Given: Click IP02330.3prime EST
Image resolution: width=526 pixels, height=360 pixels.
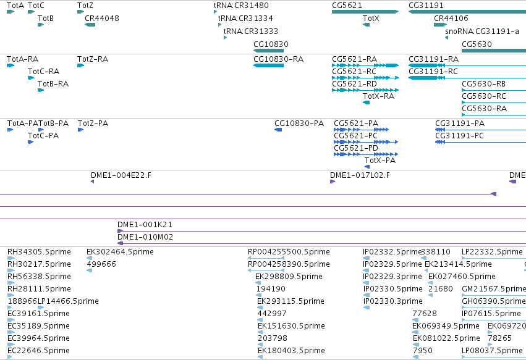Looking at the screenshot, I should (x=367, y=308).
